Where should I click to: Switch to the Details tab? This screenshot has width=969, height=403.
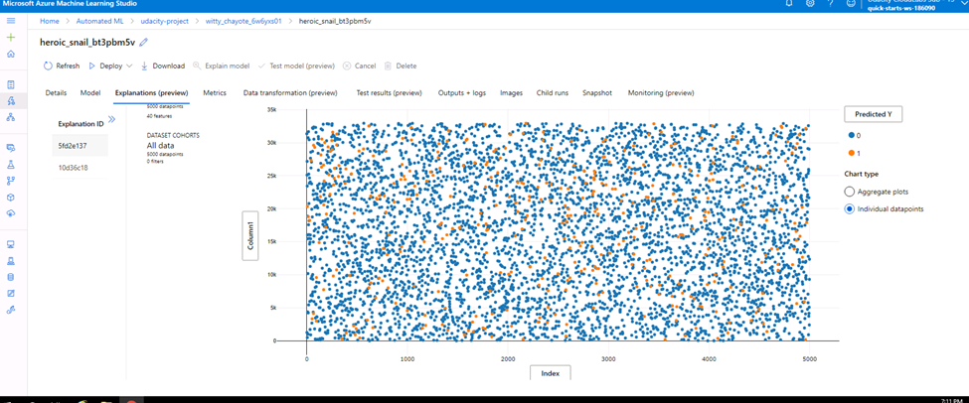point(56,92)
